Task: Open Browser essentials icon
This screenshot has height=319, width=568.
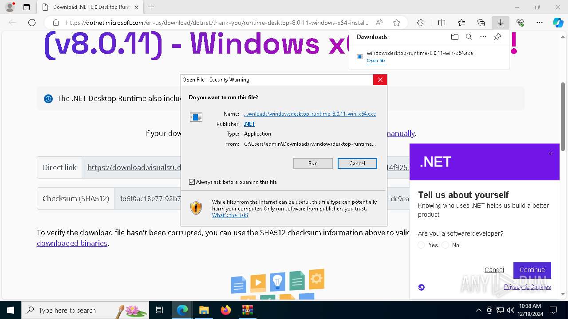Action: [x=520, y=23]
